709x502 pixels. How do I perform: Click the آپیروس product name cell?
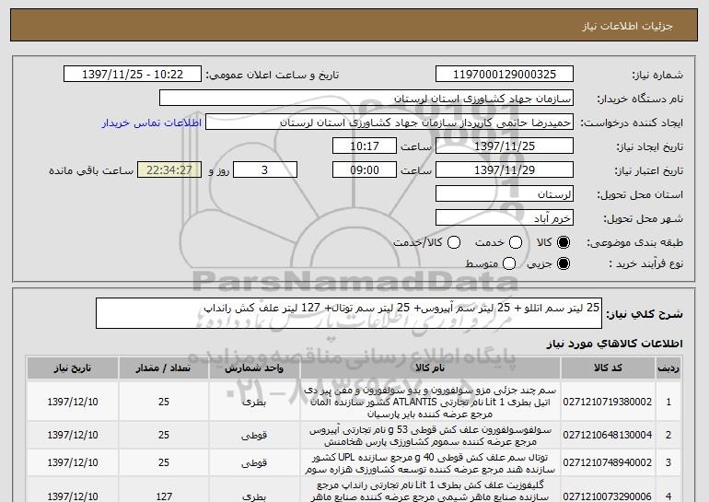[x=430, y=435]
